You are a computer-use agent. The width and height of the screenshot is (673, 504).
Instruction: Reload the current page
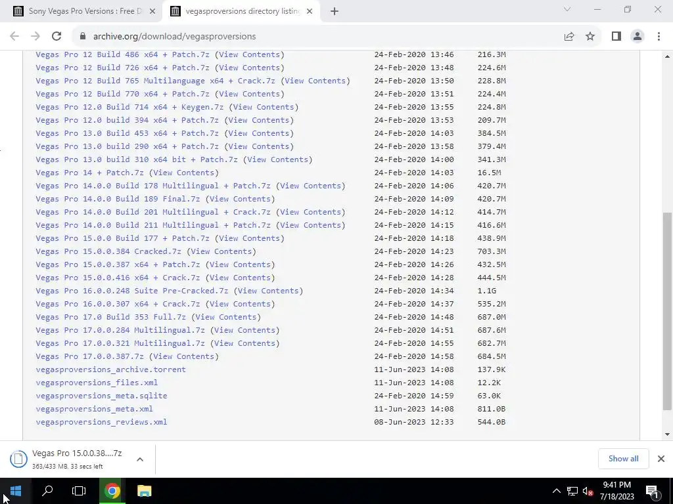click(x=57, y=37)
